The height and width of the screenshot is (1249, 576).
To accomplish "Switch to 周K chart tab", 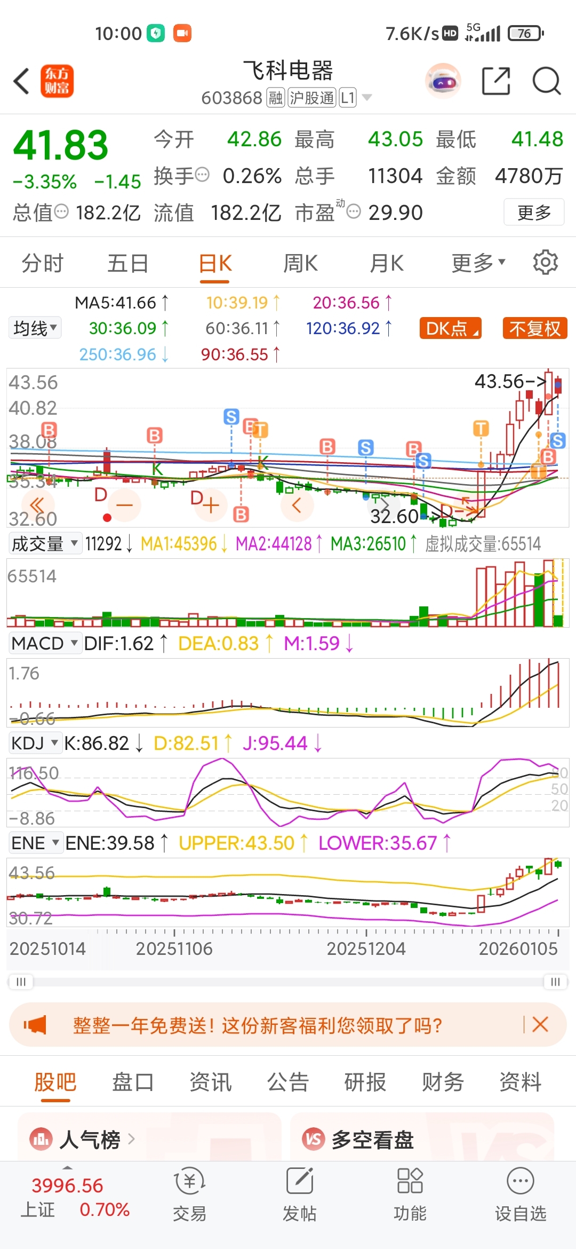I will [x=300, y=263].
